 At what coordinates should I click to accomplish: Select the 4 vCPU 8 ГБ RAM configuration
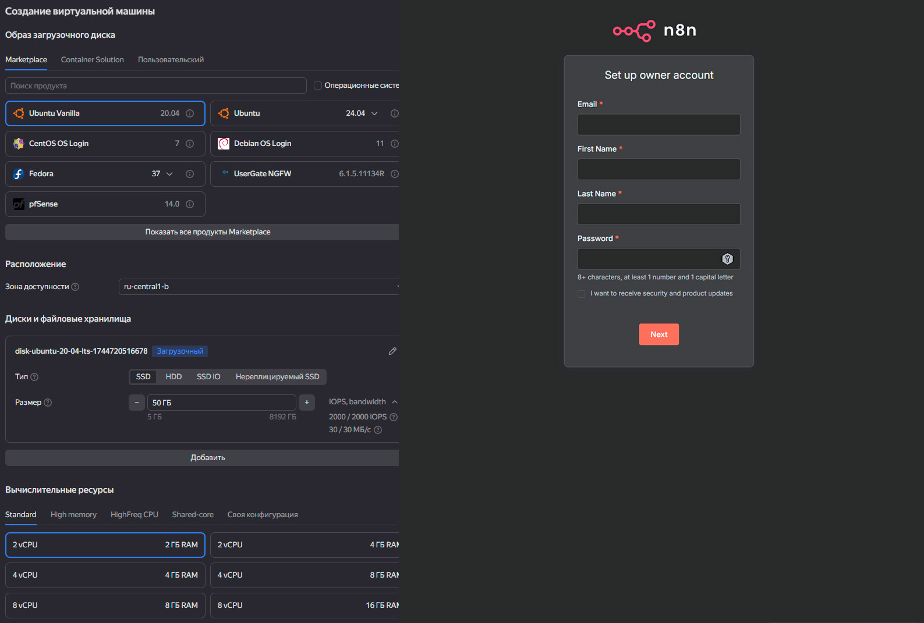coord(305,575)
